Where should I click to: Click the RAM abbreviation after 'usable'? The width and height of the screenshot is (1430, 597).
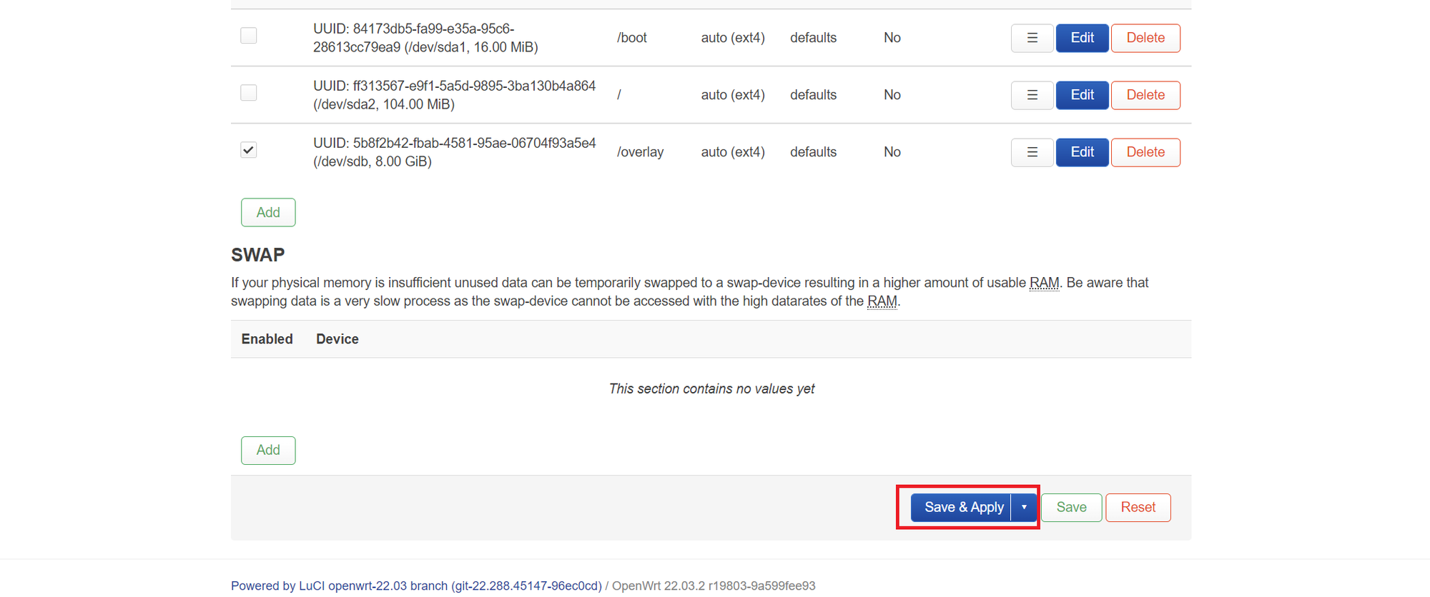point(1044,283)
